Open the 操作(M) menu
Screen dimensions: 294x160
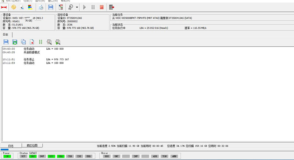[x=40, y=1]
